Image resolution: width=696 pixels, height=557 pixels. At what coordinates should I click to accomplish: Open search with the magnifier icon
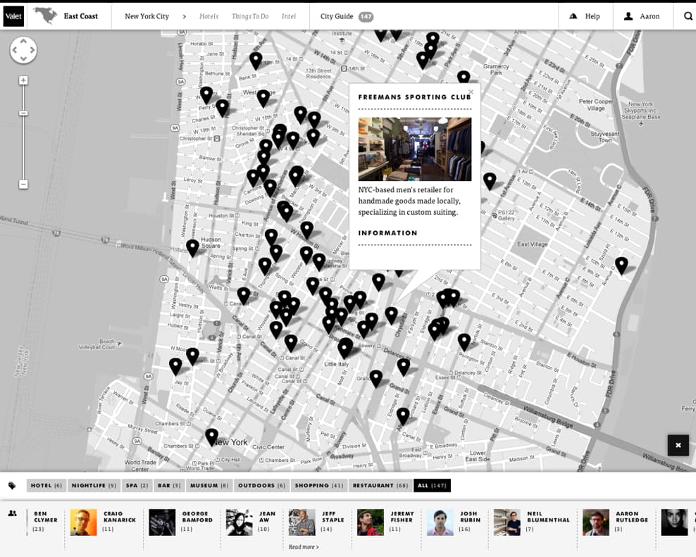(x=688, y=16)
